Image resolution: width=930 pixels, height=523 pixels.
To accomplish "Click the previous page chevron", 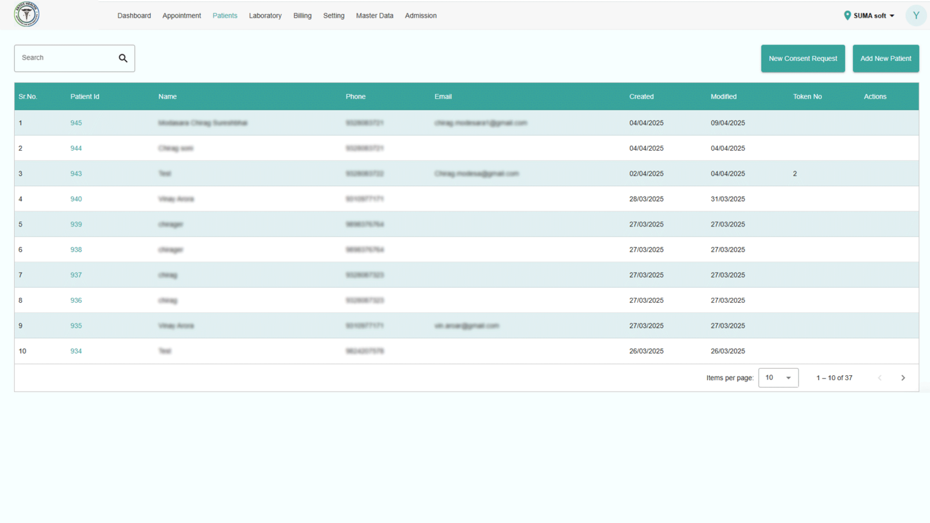I will pos(880,377).
